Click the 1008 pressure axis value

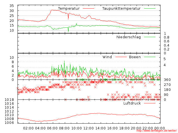[9, 119]
